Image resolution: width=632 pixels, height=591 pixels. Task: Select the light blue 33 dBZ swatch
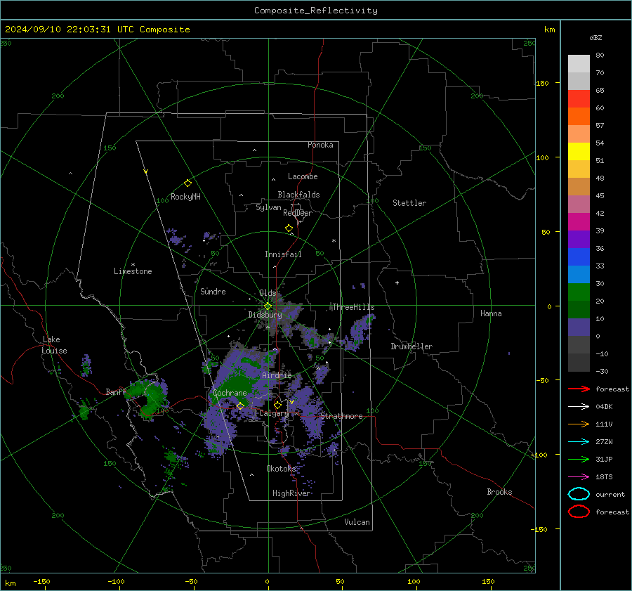coord(579,274)
